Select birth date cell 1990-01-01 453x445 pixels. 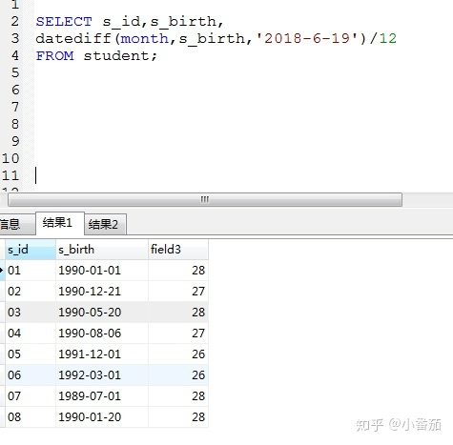tap(102, 271)
